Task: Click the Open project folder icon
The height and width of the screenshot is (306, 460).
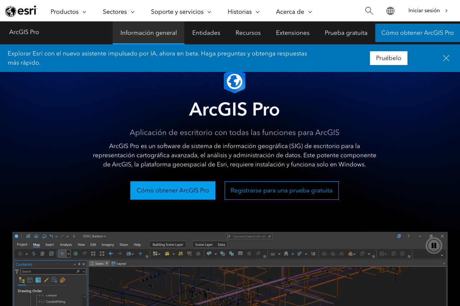Action: [36, 236]
